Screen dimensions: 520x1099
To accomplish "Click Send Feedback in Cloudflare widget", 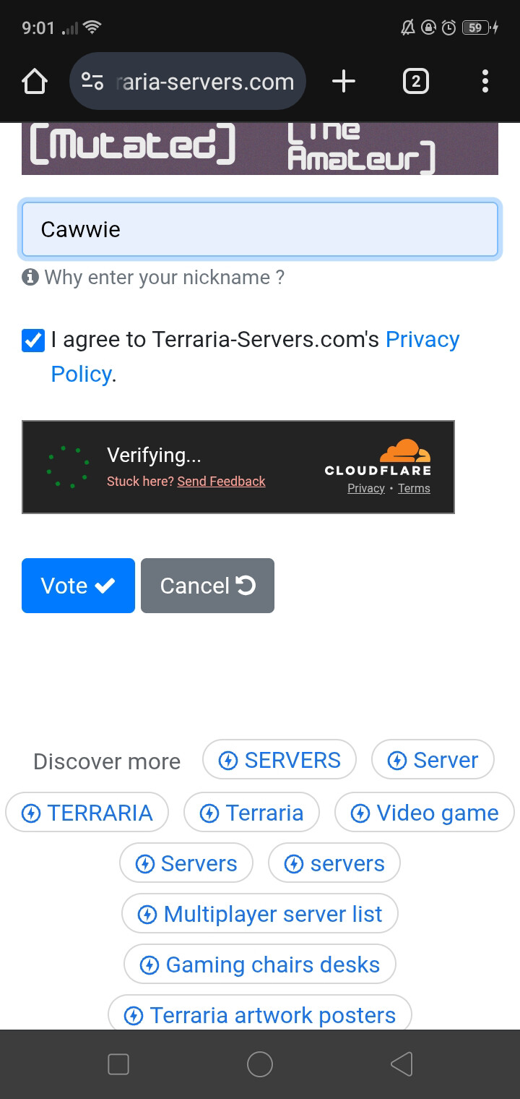I will coord(221,482).
